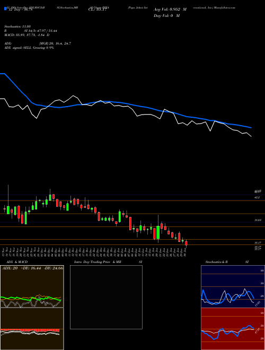Screen dimensions: 265x350
Task: Select the '12 Day = 36.78' legend text
Action: coord(21,10)
